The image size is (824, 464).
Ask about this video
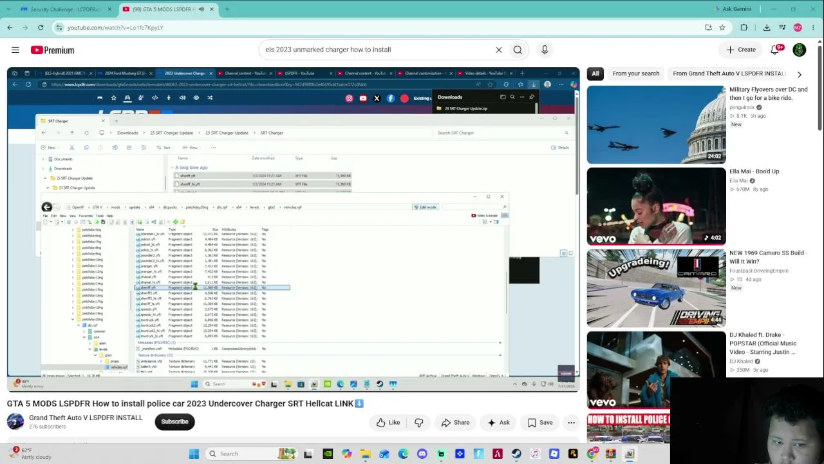point(498,423)
